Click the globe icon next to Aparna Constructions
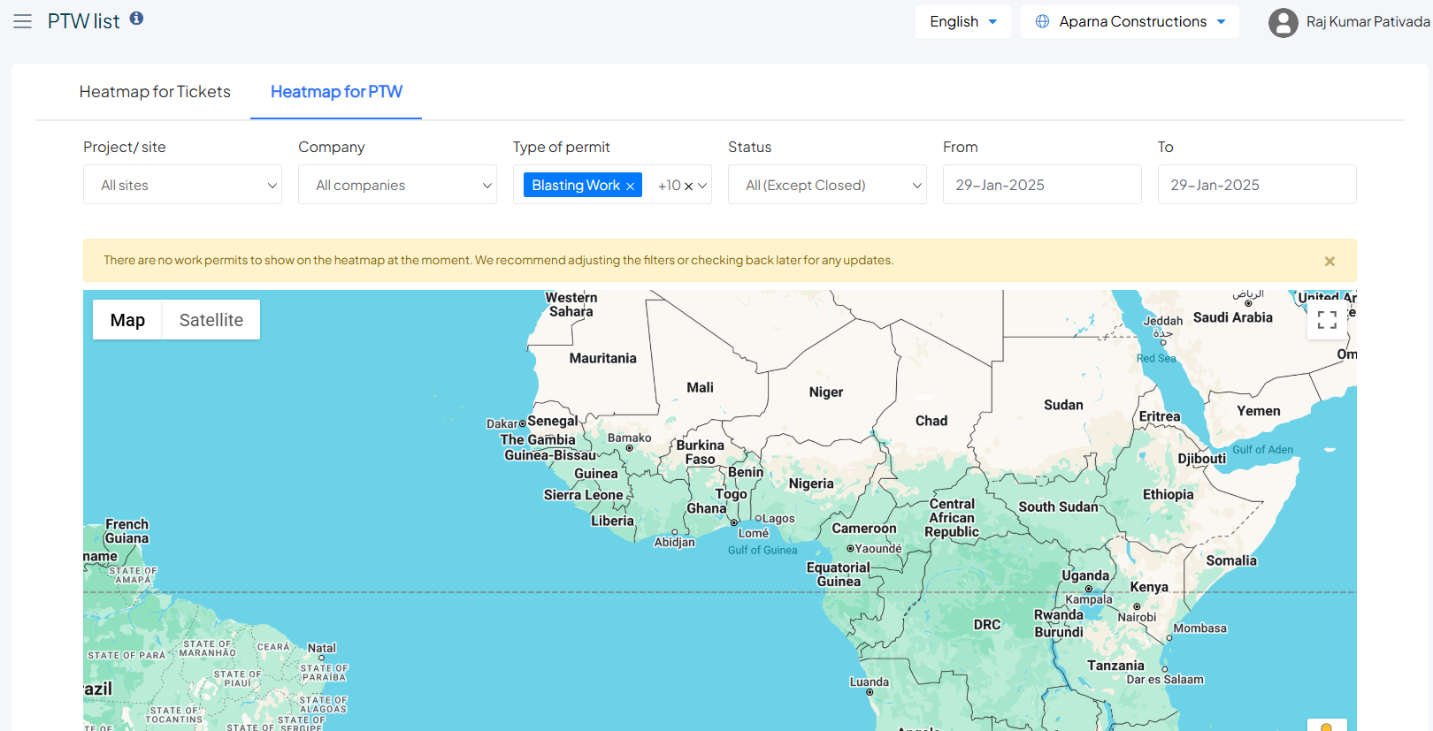 click(x=1042, y=21)
